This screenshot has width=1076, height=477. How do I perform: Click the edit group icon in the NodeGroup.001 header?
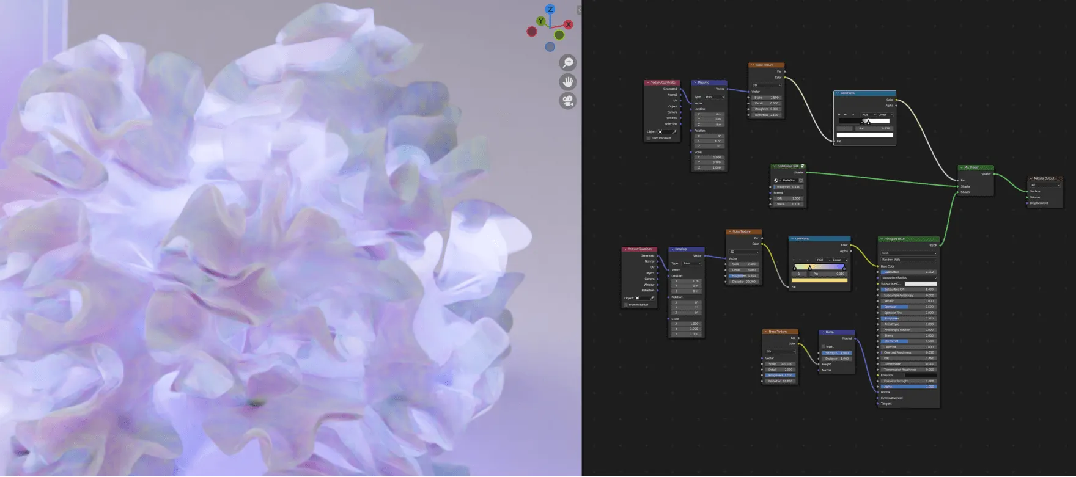pyautogui.click(x=803, y=166)
